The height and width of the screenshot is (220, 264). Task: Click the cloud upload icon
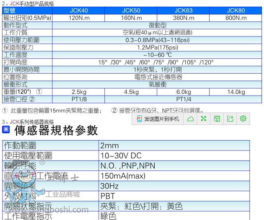190,119
